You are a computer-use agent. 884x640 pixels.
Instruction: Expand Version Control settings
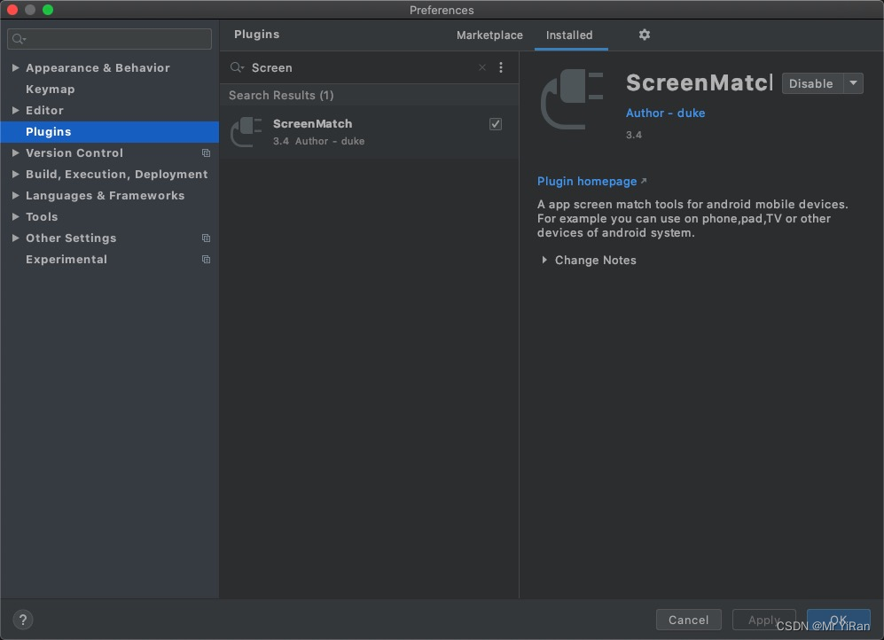(x=16, y=152)
